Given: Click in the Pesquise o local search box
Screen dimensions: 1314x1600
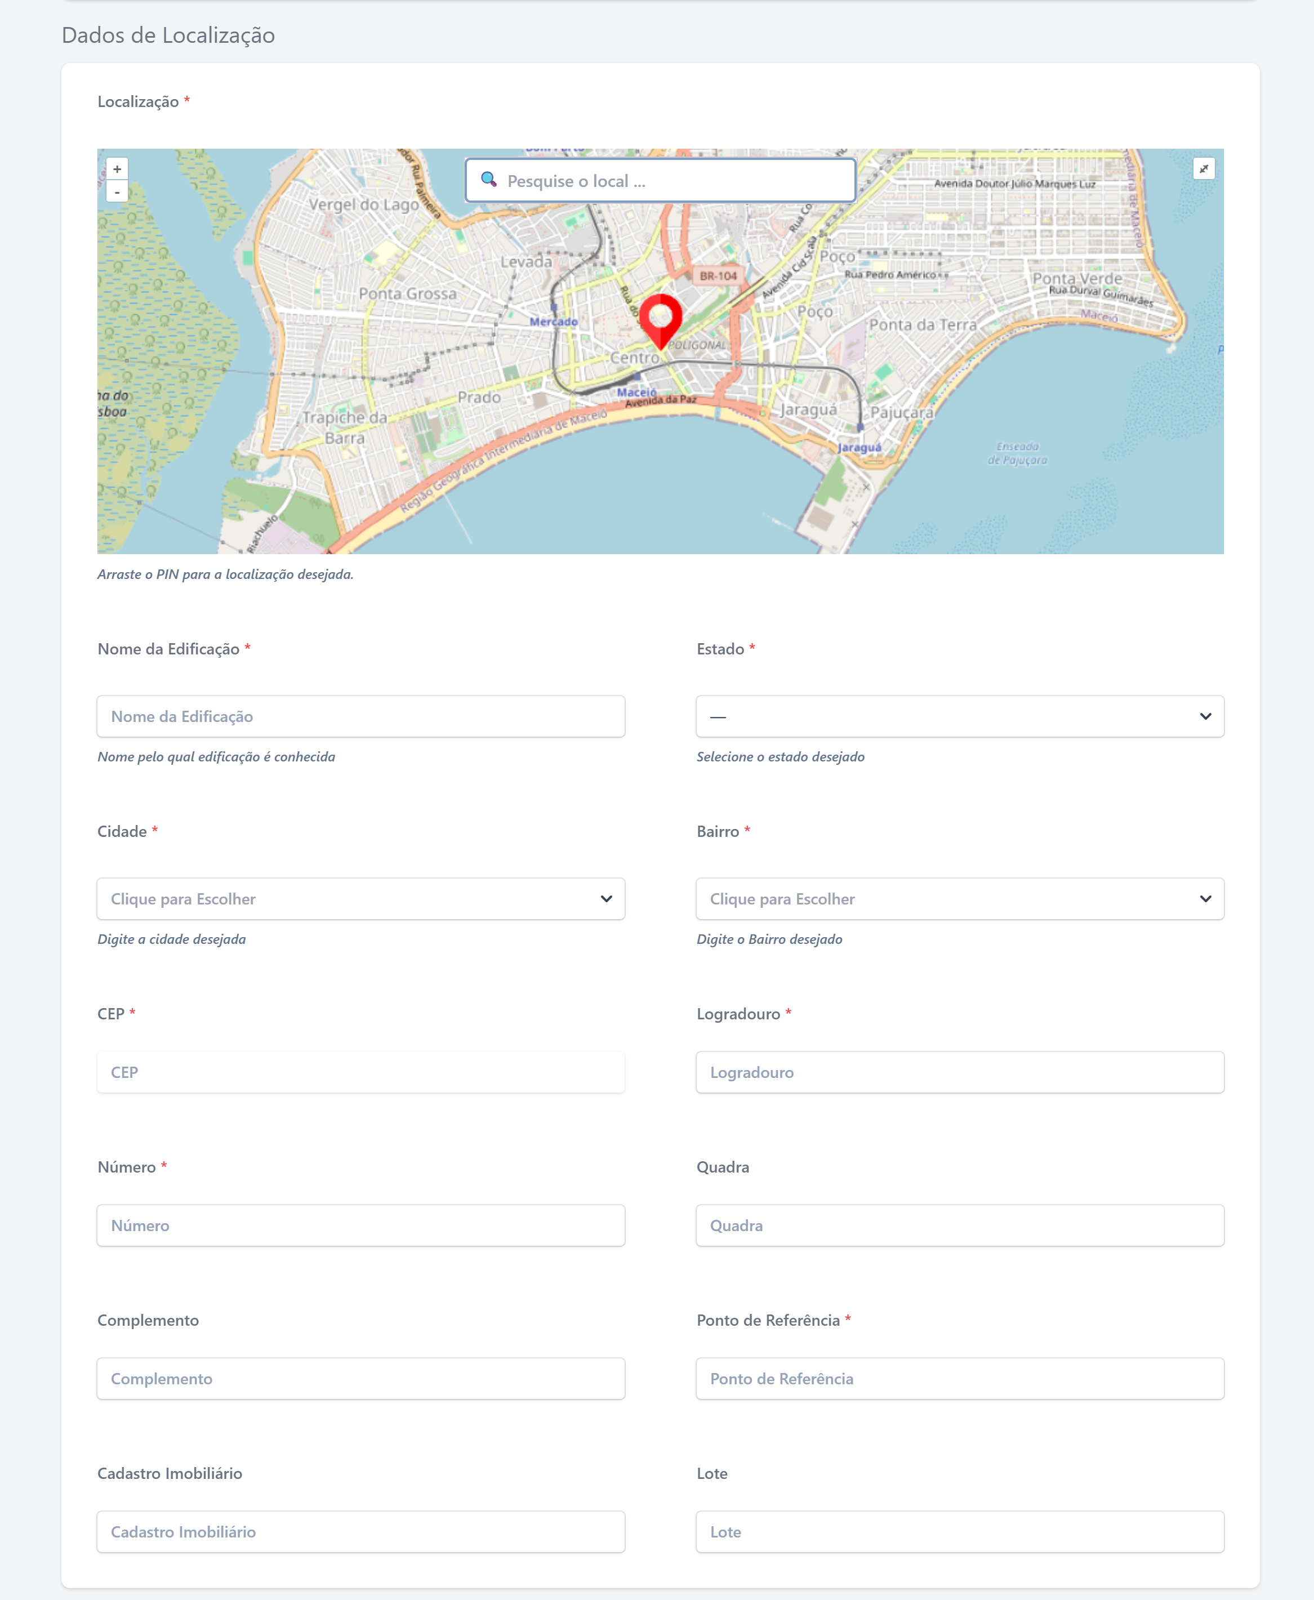Looking at the screenshot, I should coord(674,181).
